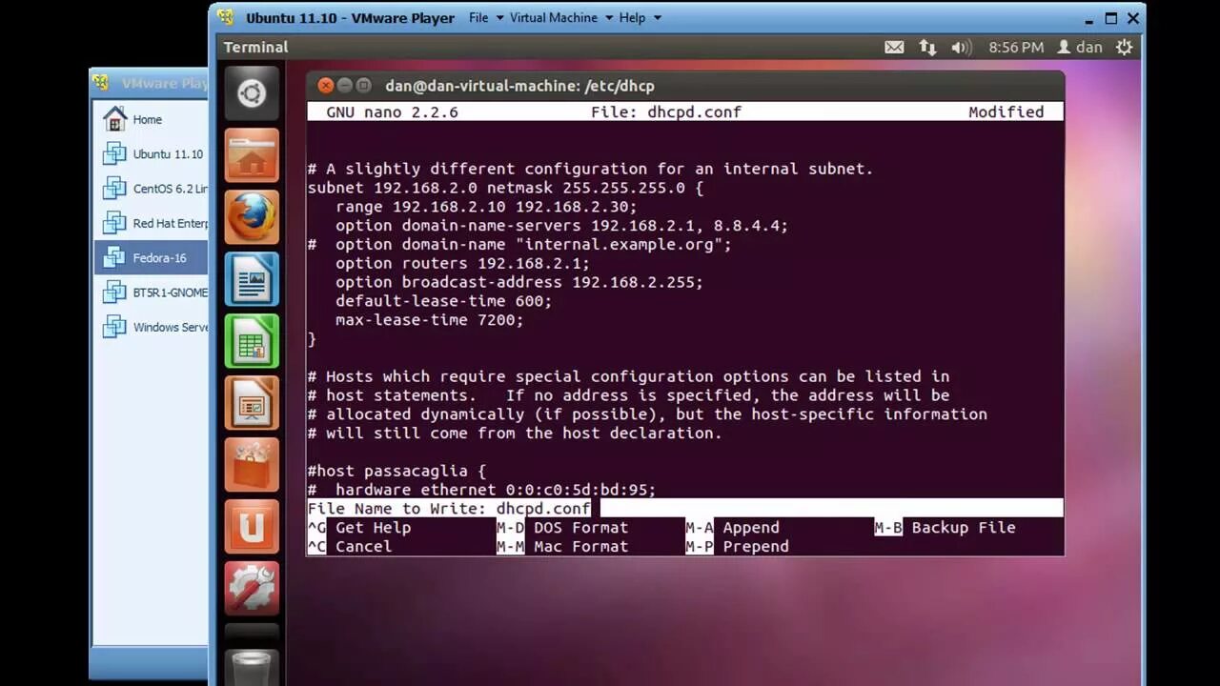
Task: Click the 'default-lease-time 600' line
Action: pyautogui.click(x=443, y=301)
